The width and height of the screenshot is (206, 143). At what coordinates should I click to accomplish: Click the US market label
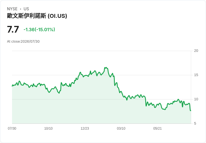[26, 9]
